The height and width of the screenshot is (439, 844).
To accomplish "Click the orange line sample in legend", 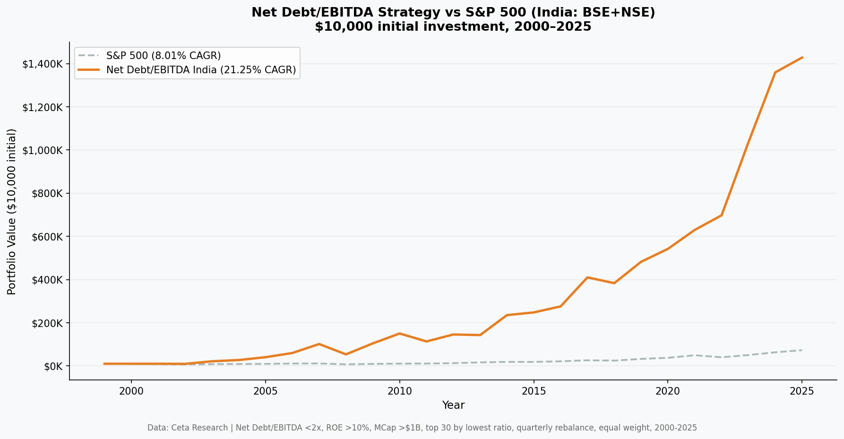I will click(x=90, y=69).
